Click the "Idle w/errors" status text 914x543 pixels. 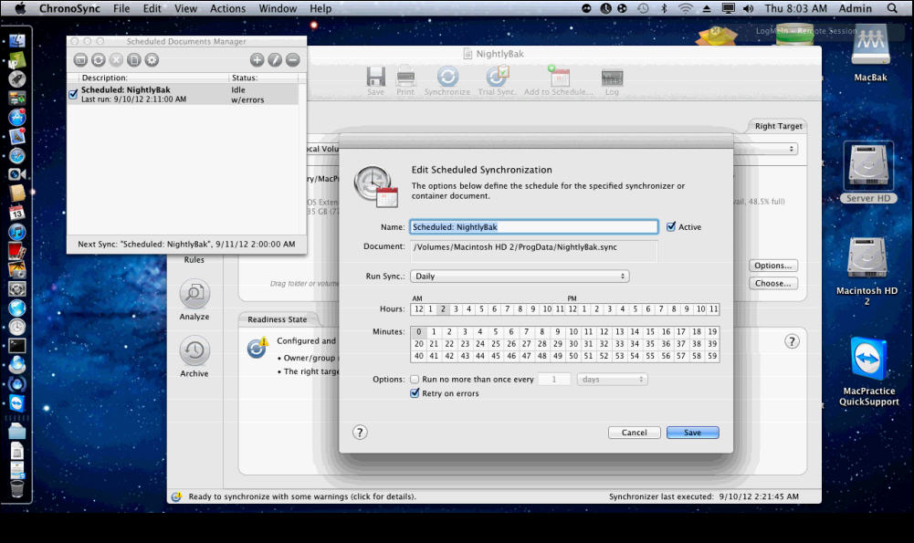coord(247,95)
